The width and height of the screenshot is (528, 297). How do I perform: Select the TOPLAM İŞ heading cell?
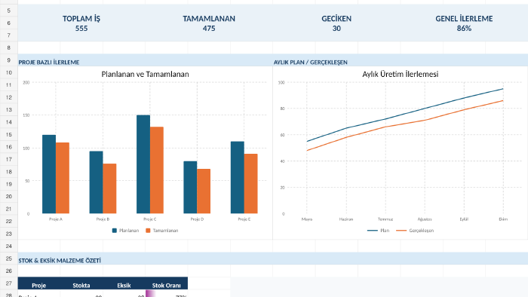click(81, 19)
